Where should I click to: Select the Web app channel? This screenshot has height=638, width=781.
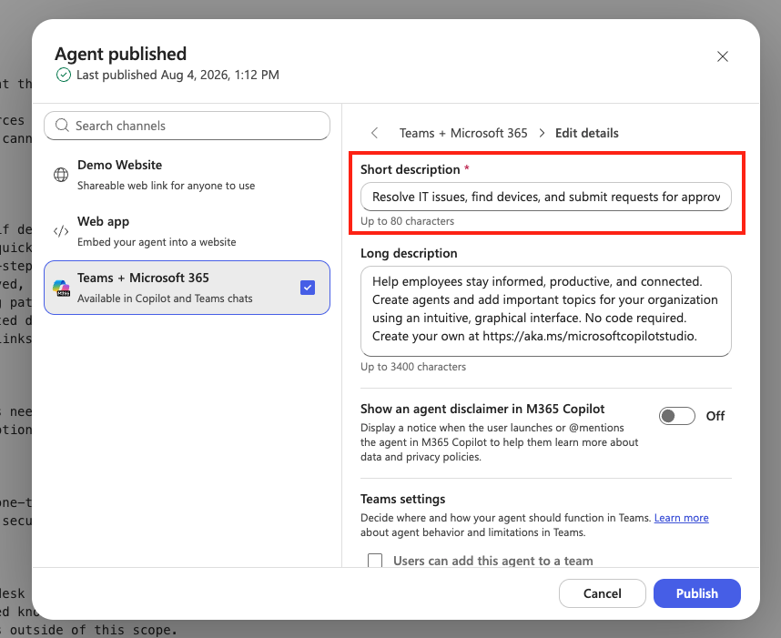187,231
